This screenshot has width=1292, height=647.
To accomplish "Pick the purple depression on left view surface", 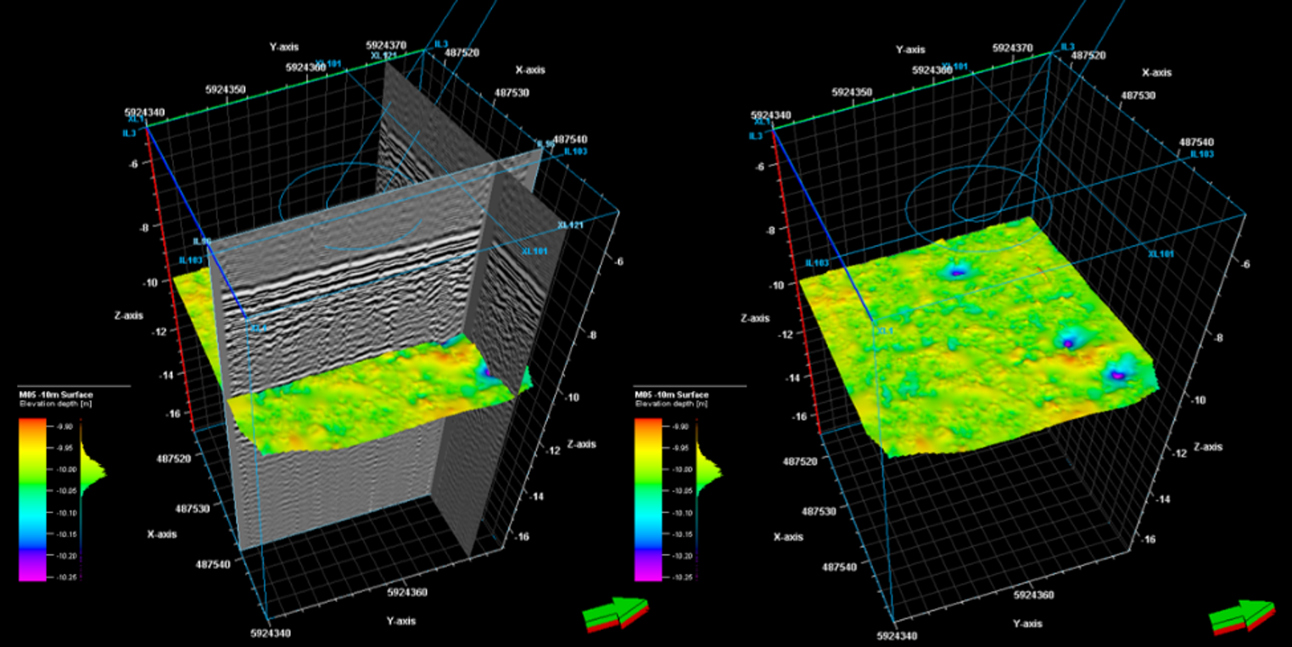I will (488, 371).
